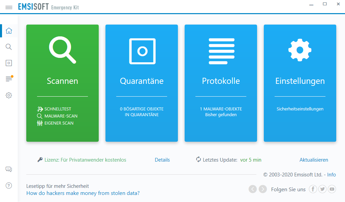Click Details license link
Screen dimensions: 345x202
162,160
